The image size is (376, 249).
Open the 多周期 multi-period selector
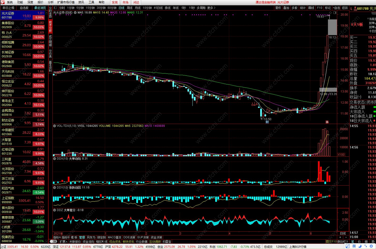pos(201,8)
